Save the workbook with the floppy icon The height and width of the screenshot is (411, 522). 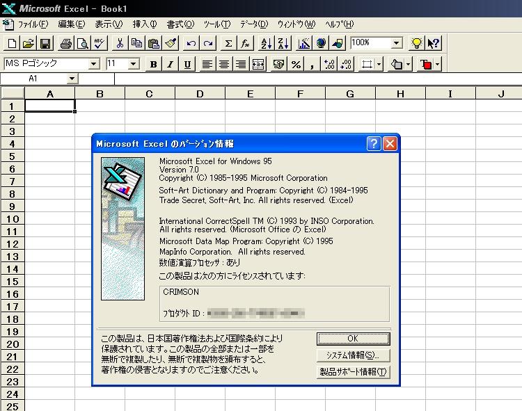45,44
